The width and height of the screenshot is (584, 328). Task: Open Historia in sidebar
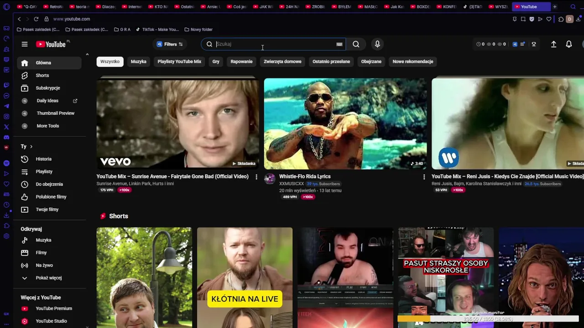49,159
